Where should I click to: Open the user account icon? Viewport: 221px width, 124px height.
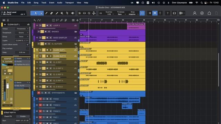(195, 13)
